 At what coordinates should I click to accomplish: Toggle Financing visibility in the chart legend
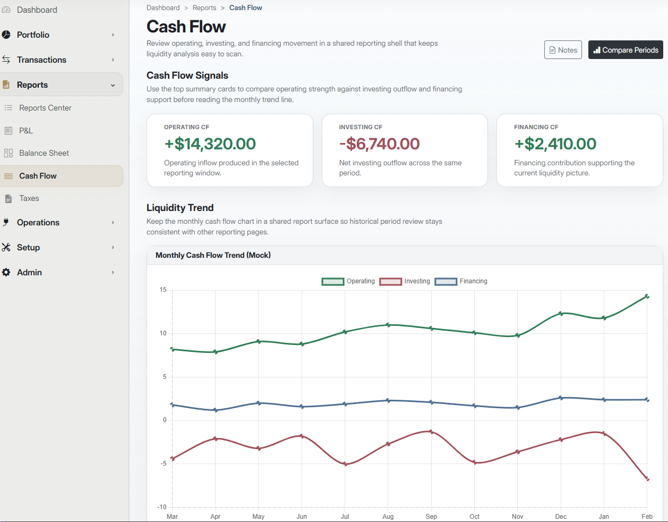click(473, 281)
